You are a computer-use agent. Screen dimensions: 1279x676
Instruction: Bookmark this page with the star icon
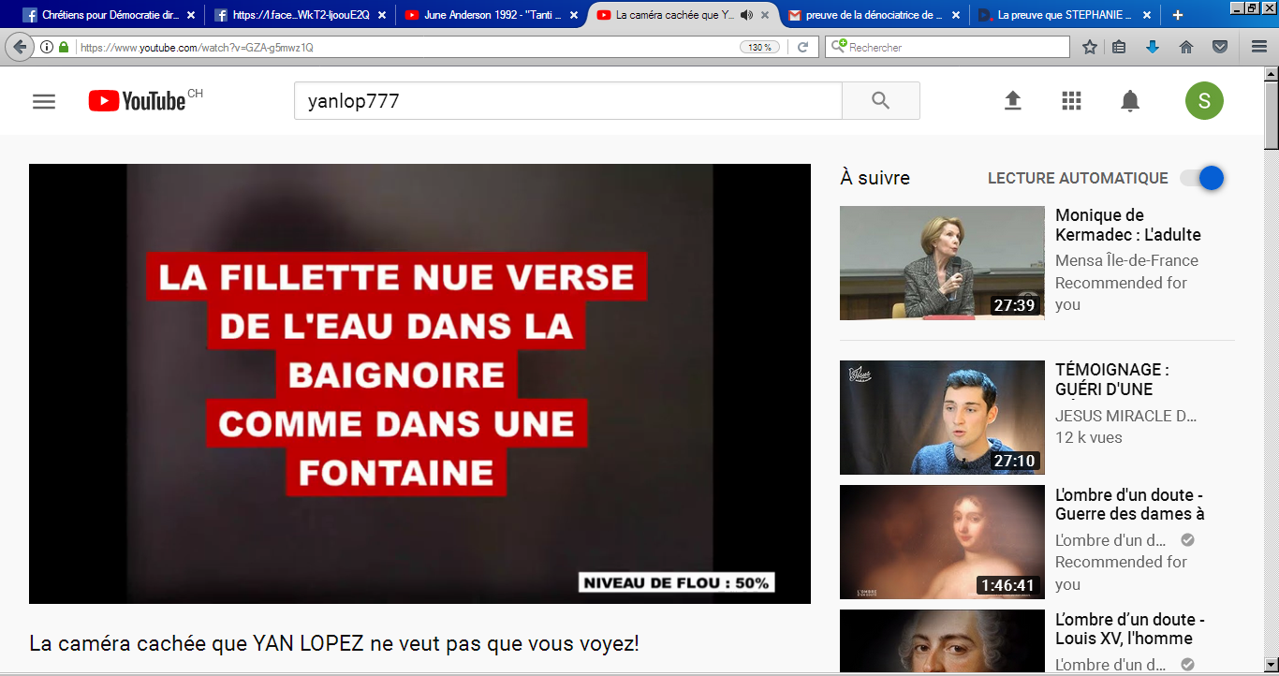click(x=1090, y=47)
